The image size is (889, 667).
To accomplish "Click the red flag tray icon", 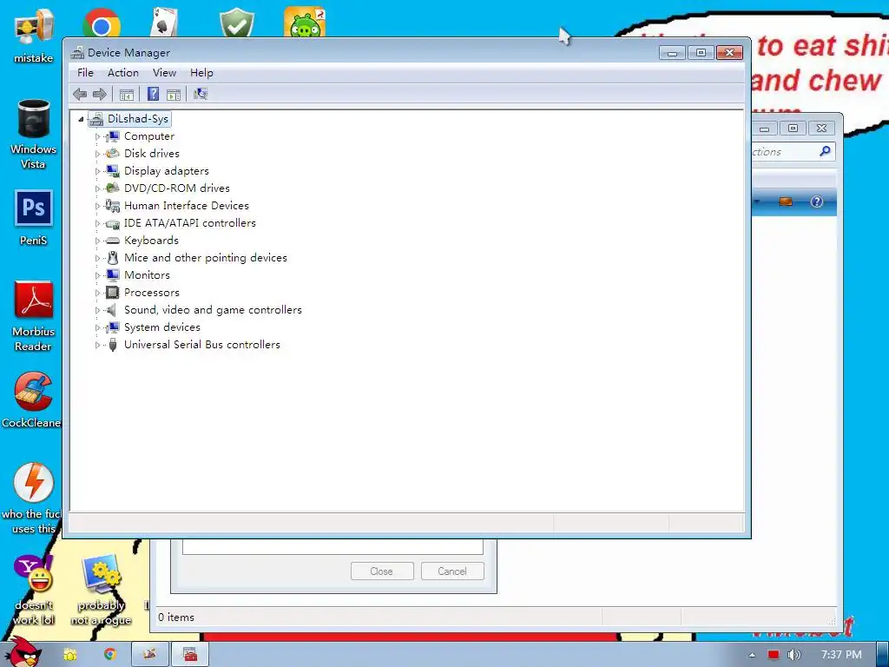I will (774, 655).
